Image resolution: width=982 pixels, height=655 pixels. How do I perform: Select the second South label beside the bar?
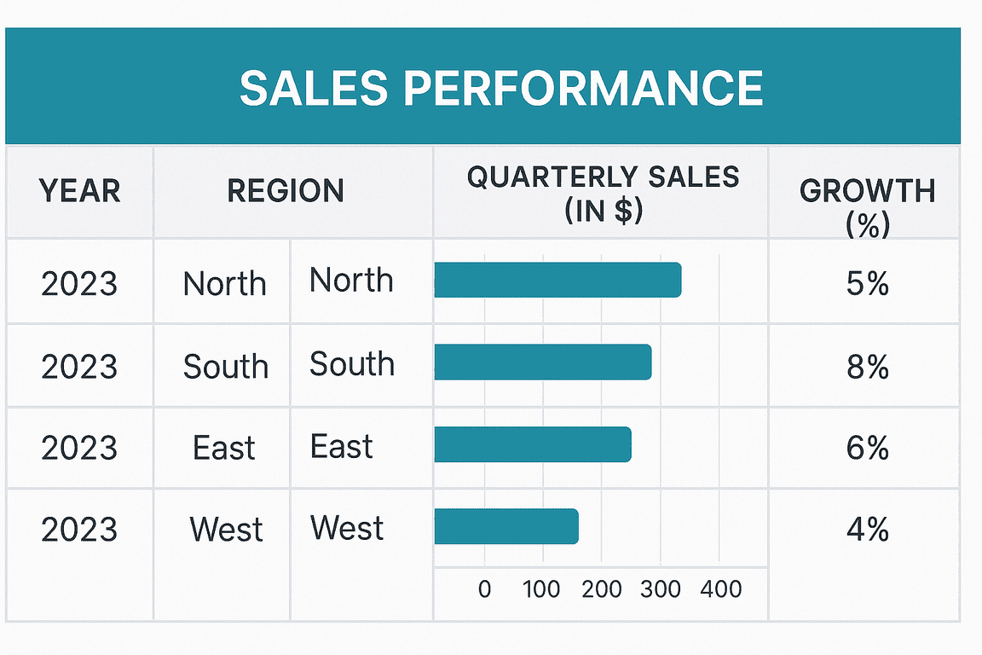[x=352, y=363]
